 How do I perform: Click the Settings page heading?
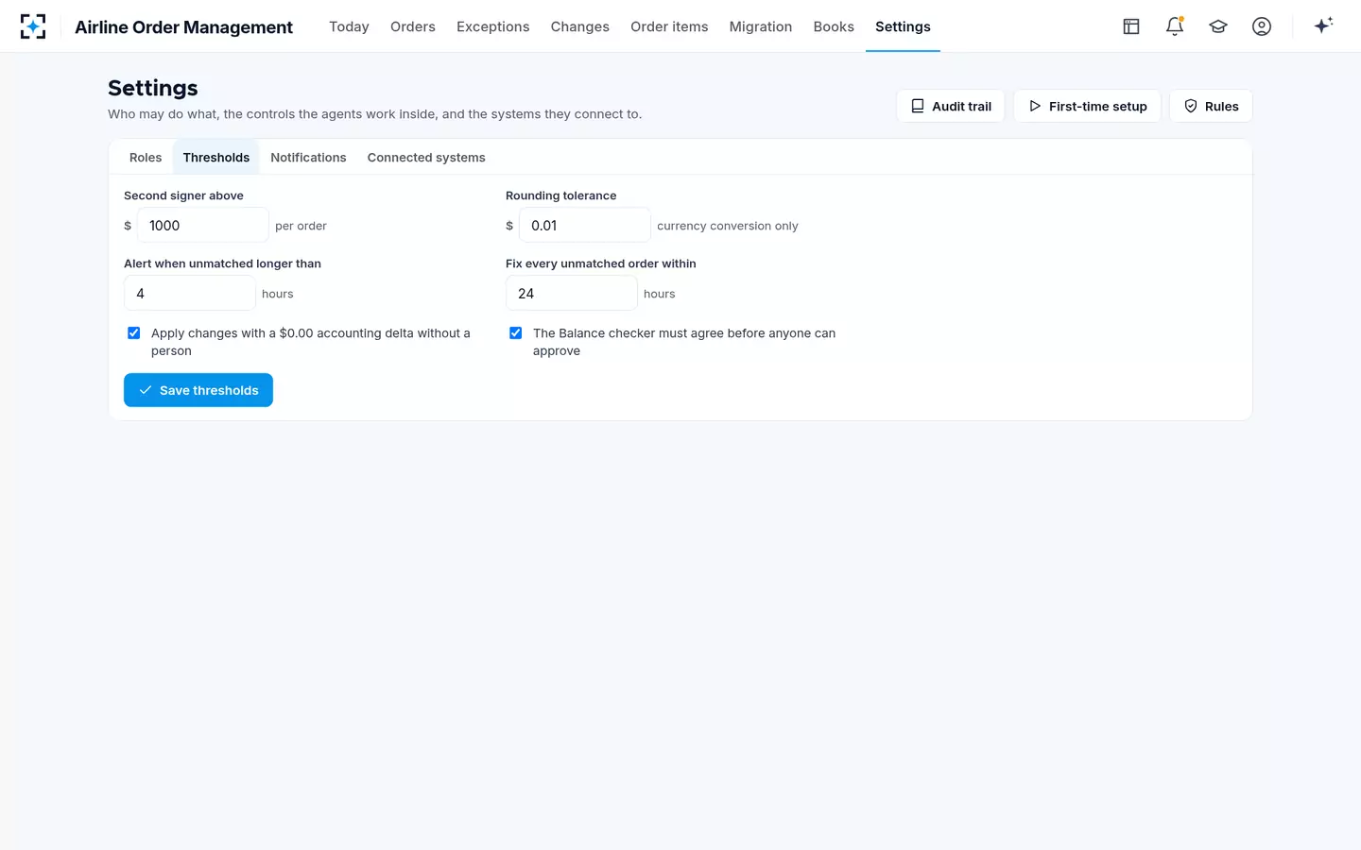pos(153,88)
